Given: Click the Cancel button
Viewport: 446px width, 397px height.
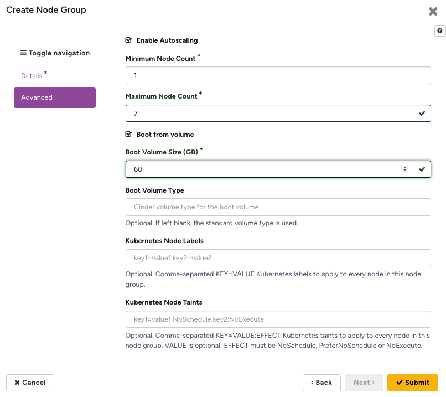Looking at the screenshot, I should tap(30, 383).
